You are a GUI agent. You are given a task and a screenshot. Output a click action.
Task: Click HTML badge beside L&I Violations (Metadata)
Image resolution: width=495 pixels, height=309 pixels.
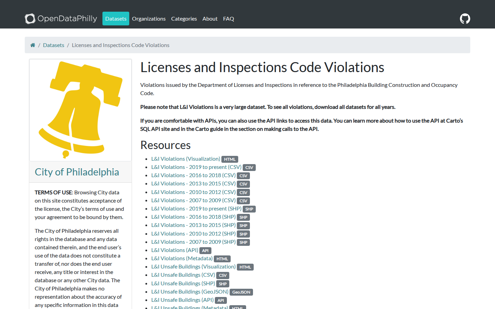[x=222, y=259]
